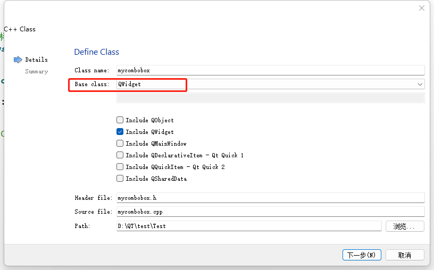Screen dimensions: 434x270
Task: Edit the Source file name field
Action: click(270, 212)
